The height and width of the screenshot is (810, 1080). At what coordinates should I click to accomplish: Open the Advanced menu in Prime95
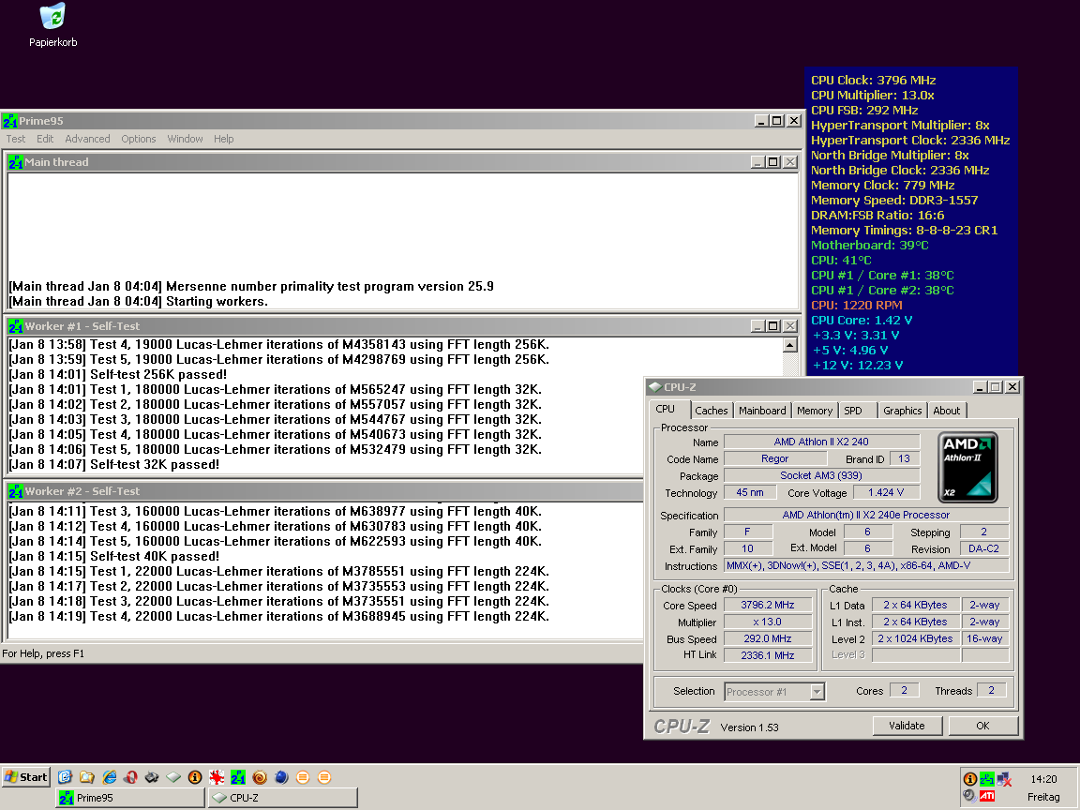(x=87, y=139)
